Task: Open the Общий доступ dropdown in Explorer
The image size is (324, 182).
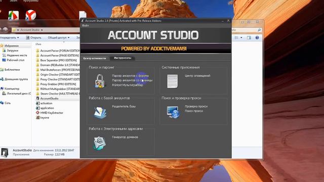Action: pos(59,37)
